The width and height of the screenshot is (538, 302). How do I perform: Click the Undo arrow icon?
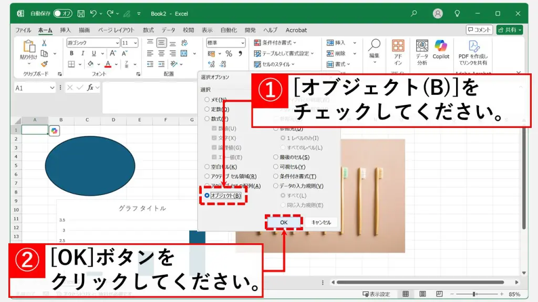[93, 13]
